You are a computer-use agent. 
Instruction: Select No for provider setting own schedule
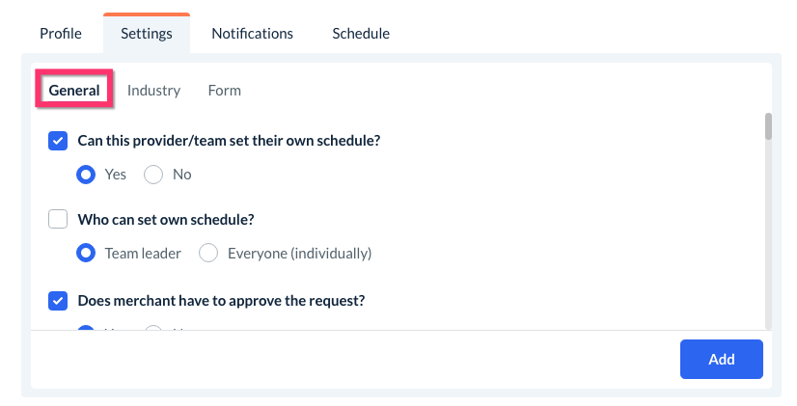point(153,175)
